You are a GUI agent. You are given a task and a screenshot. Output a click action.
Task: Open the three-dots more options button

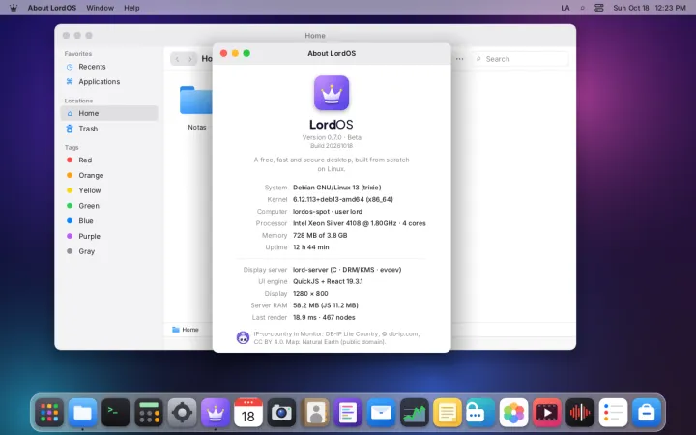pos(460,59)
